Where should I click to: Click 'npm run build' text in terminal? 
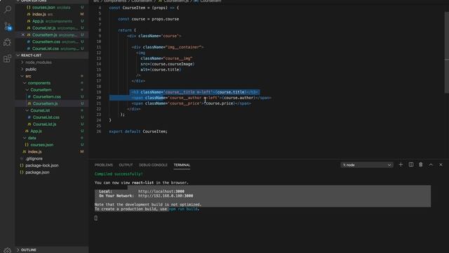(183, 209)
